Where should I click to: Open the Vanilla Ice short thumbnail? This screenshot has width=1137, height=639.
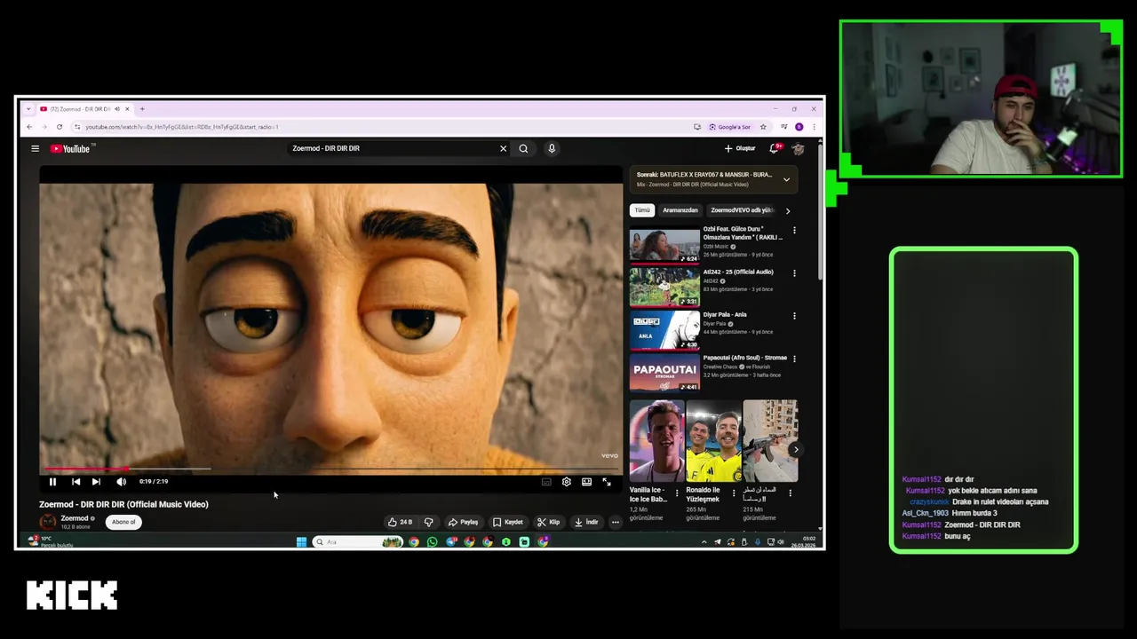tap(656, 441)
